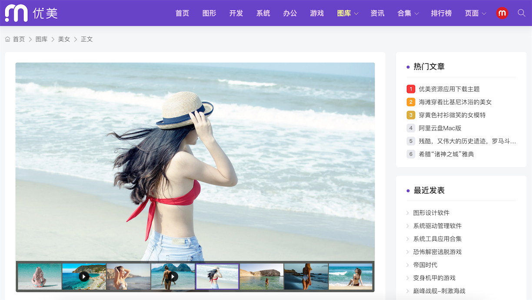532x300 pixels.
Task: Click 首页 breadcrumb link
Action: (x=19, y=39)
